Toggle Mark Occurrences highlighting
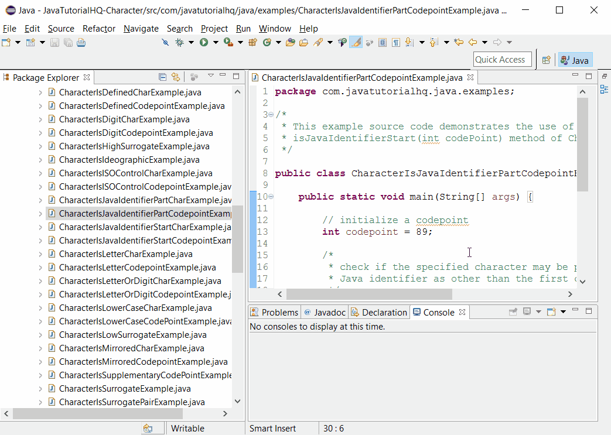 click(356, 42)
